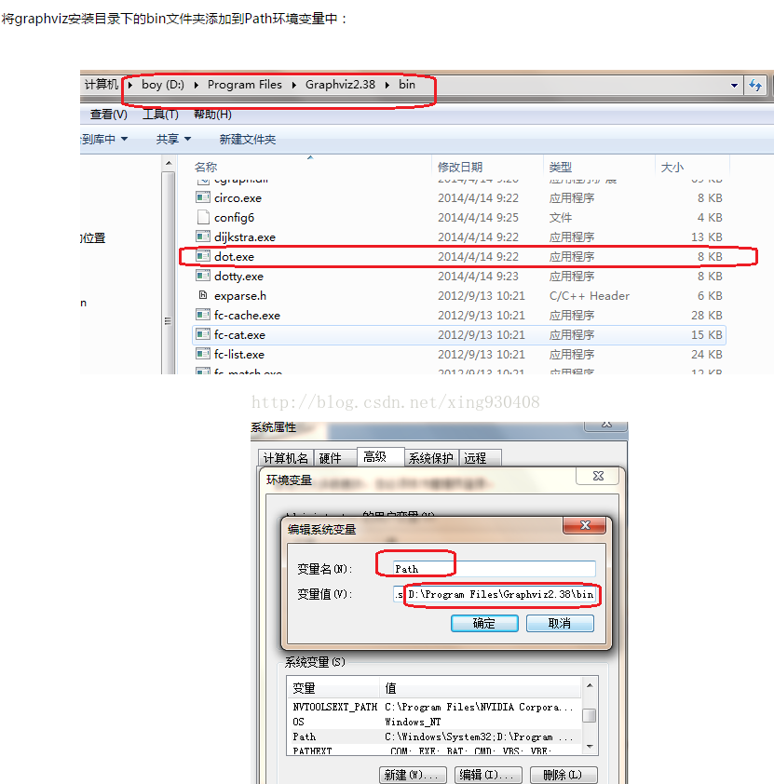Click the dotty.exe file icon
Screen dimensions: 774x784
pos(203,276)
